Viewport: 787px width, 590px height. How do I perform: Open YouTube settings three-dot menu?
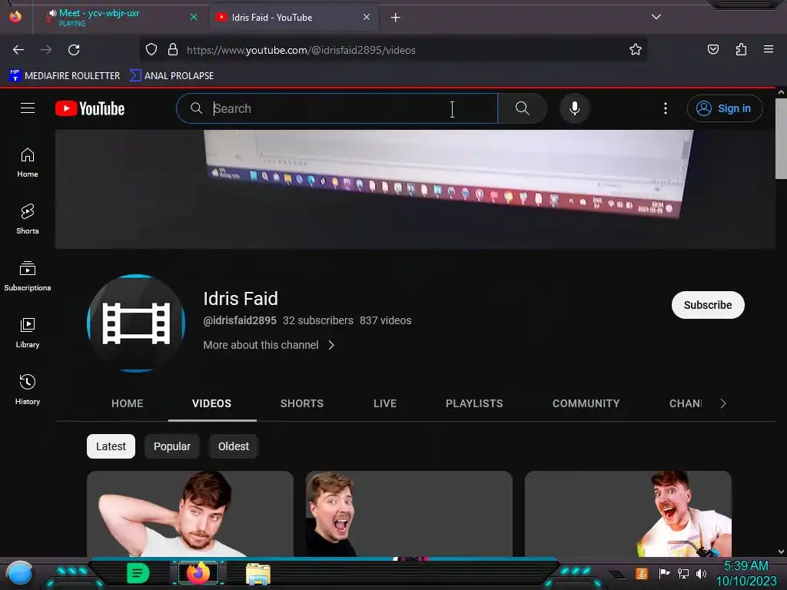click(666, 108)
